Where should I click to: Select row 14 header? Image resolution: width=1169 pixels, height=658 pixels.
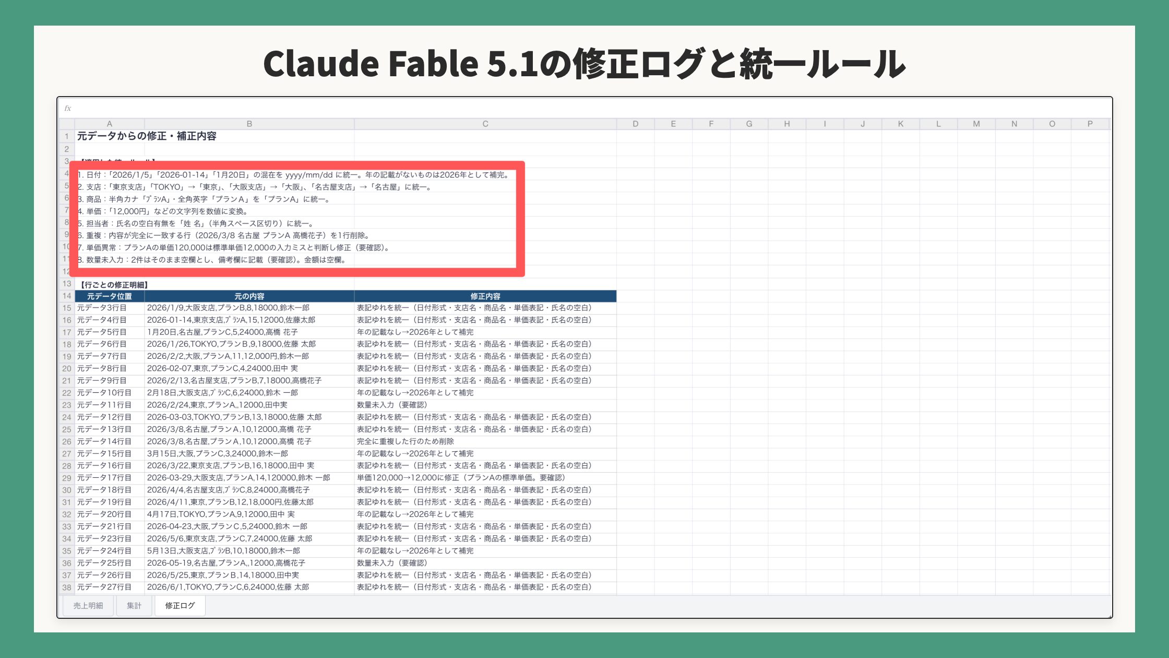[x=67, y=296]
